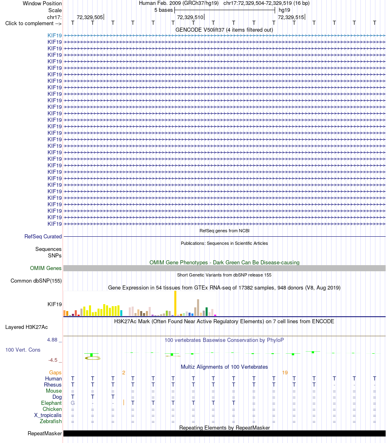The image size is (386, 443).
Task: Click the '100 Vert. Cons' track label
Action: 23,350
